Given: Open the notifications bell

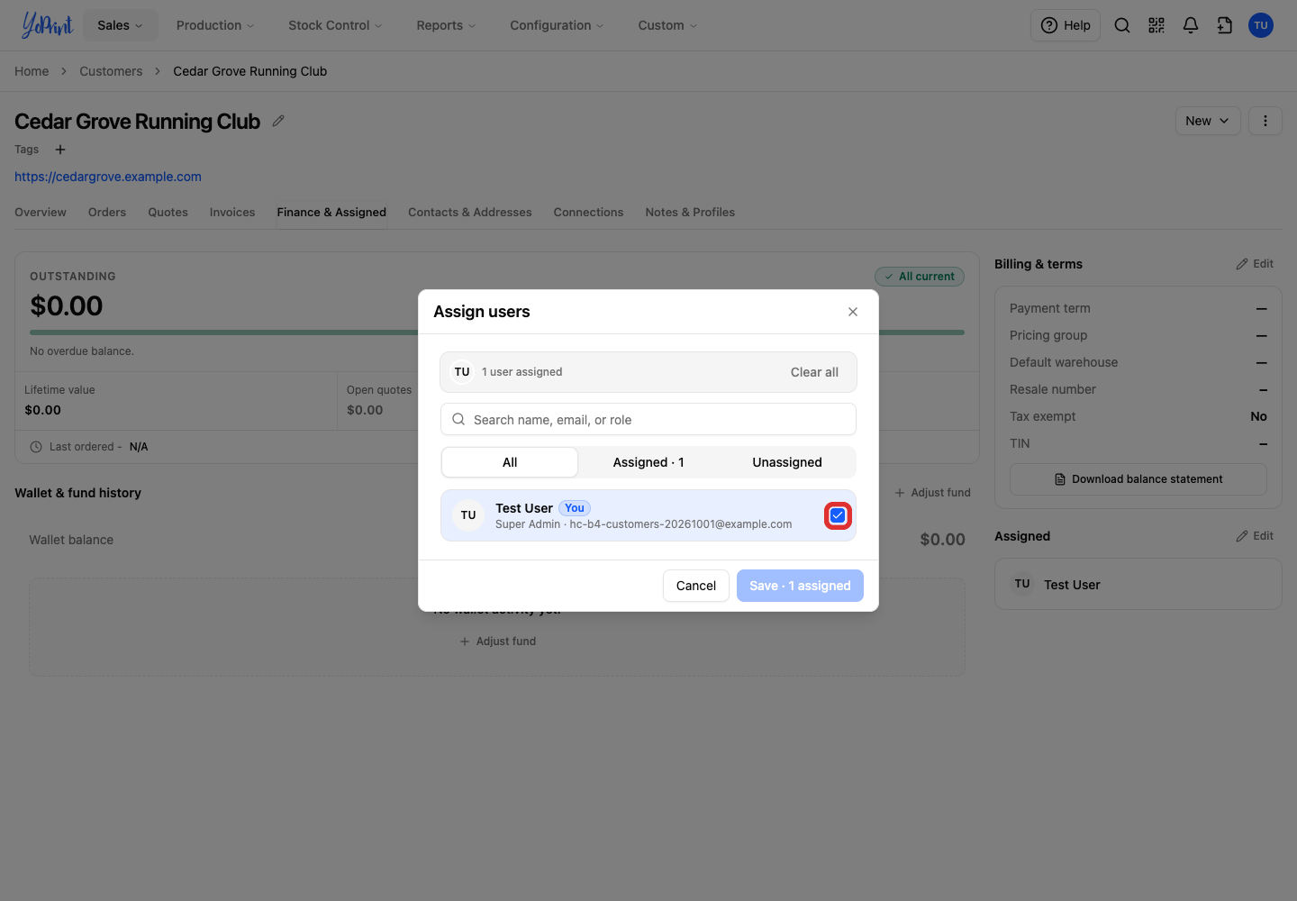Looking at the screenshot, I should tap(1191, 25).
